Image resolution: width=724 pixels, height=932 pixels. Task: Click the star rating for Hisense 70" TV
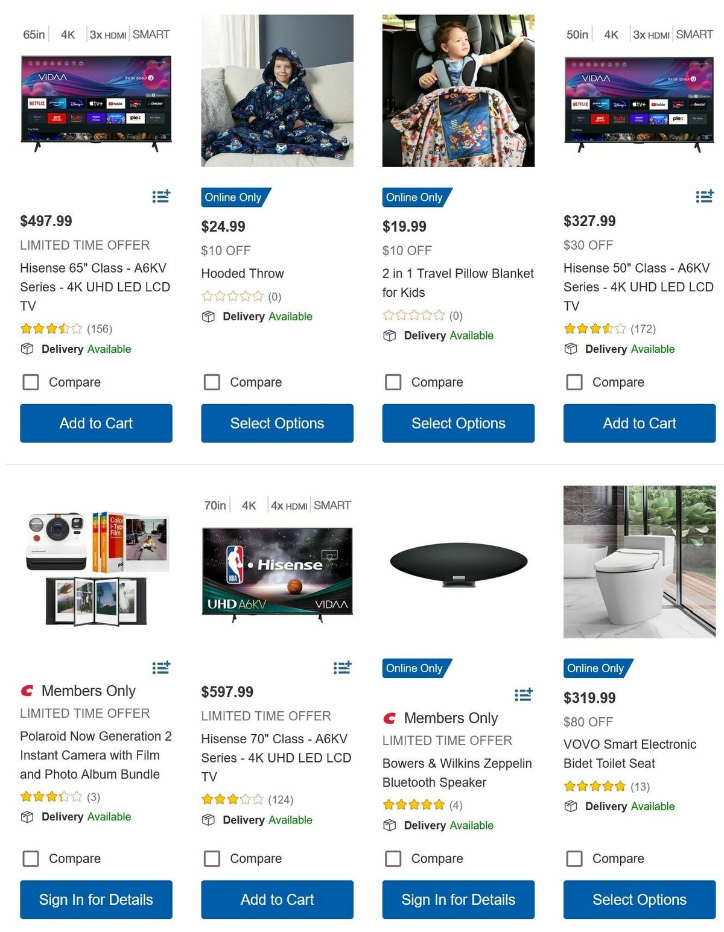(x=232, y=799)
